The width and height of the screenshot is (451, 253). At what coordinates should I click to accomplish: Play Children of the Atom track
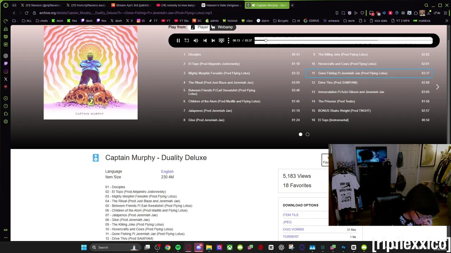(x=241, y=101)
